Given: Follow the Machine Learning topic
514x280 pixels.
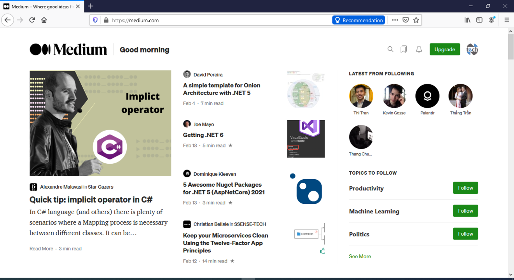Looking at the screenshot, I should coord(465,211).
